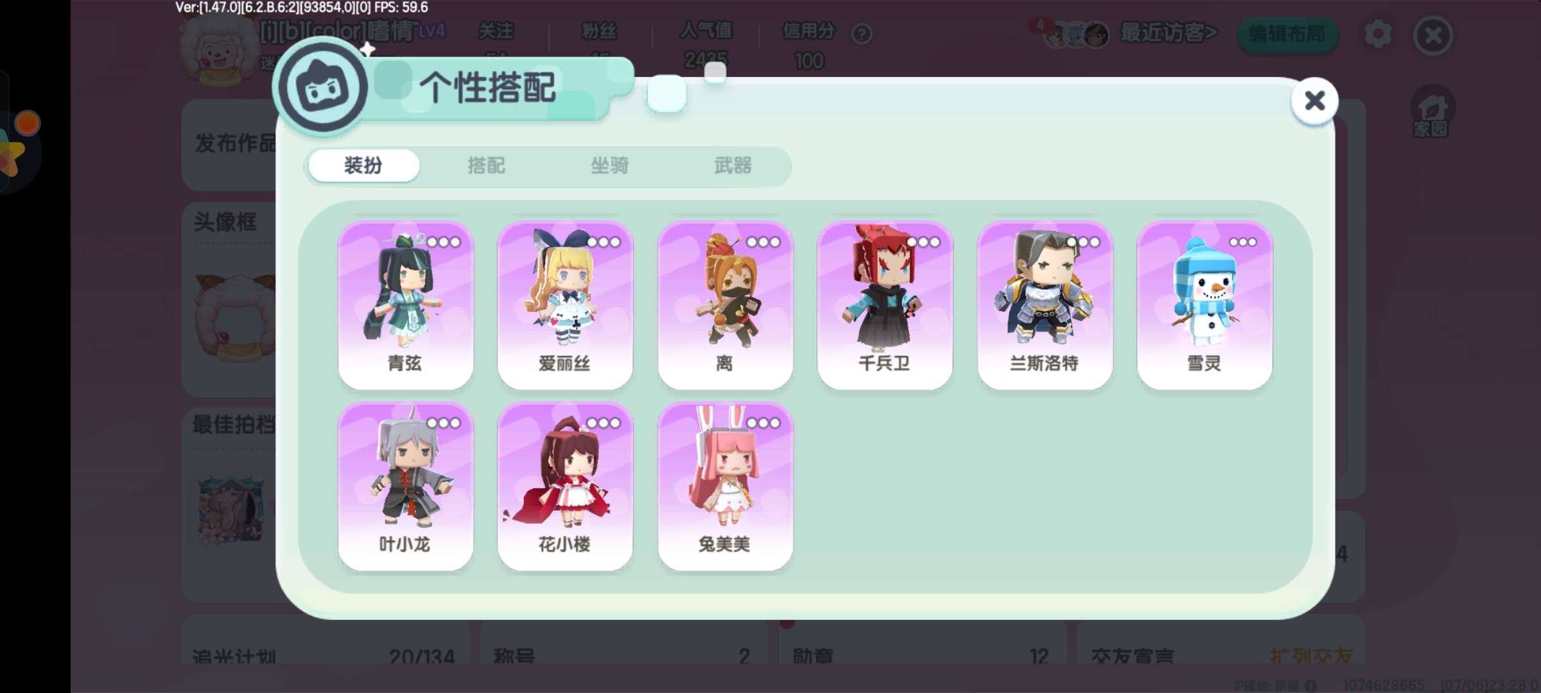Select the 装扮 tab
Screen dimensions: 1541x693
click(x=363, y=166)
